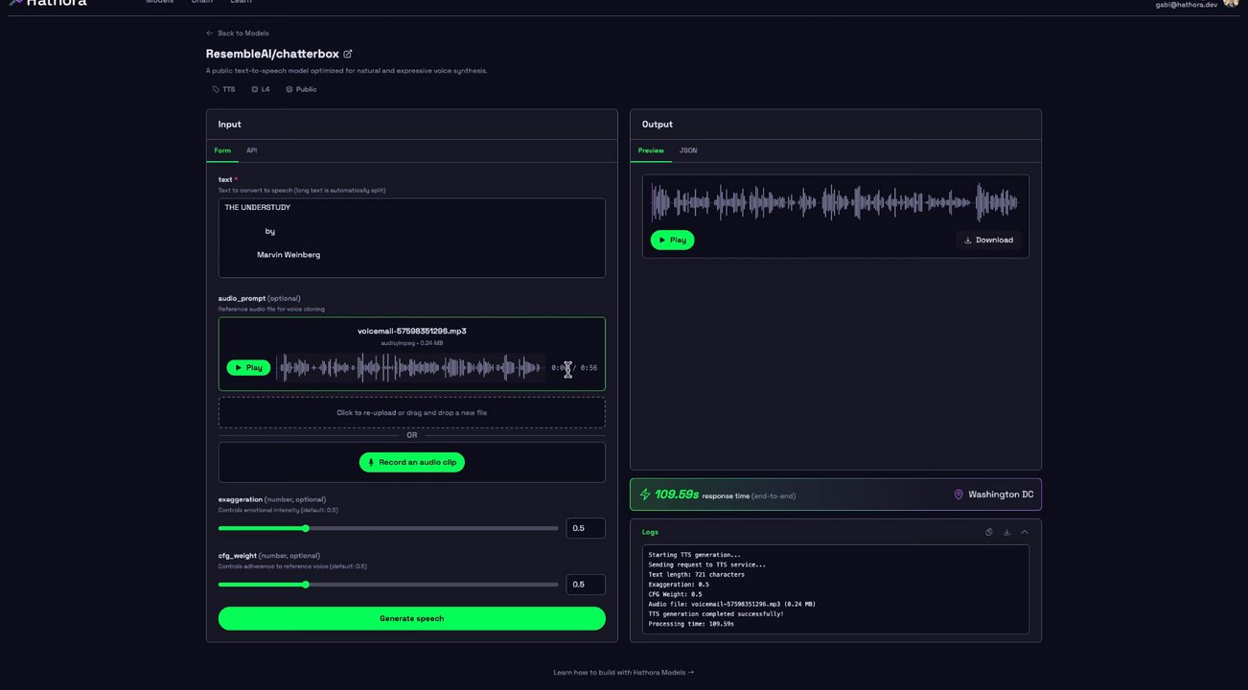
Task: Click the cfg_weight value field
Action: click(x=586, y=584)
